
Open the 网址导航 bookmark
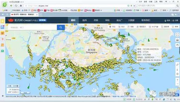tap(73, 10)
